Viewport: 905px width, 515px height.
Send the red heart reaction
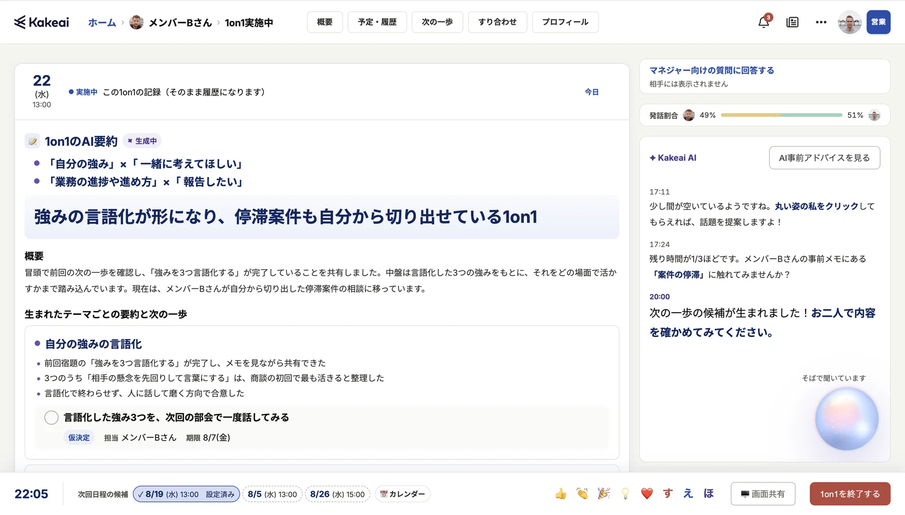coord(647,493)
